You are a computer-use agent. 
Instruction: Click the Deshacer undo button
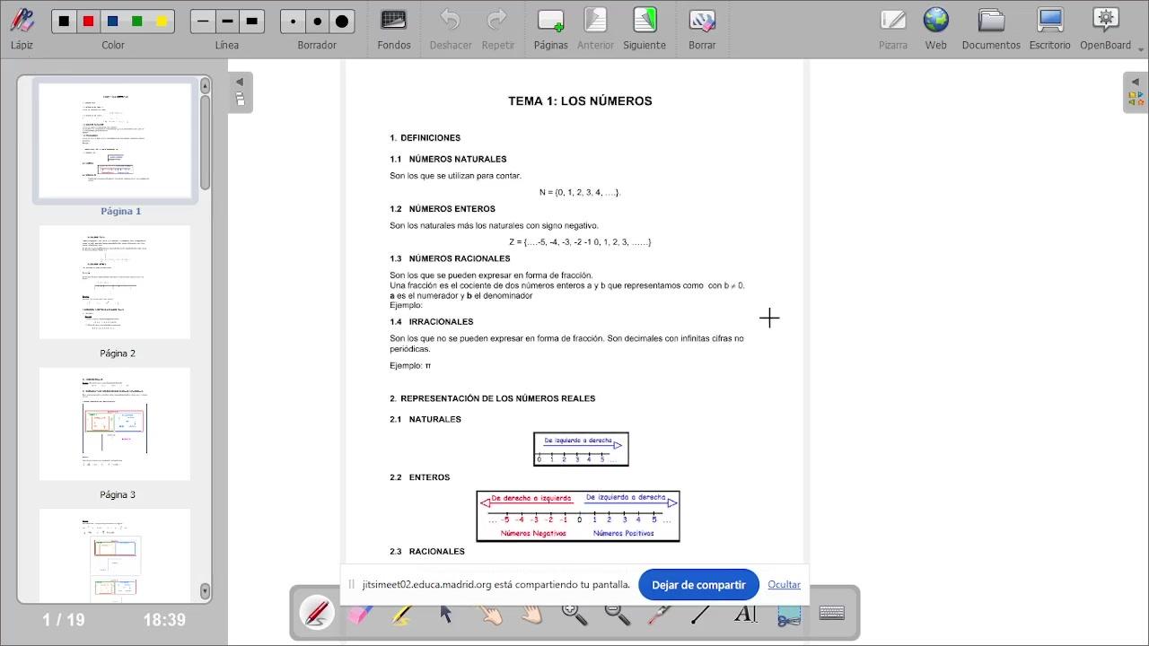point(451,29)
